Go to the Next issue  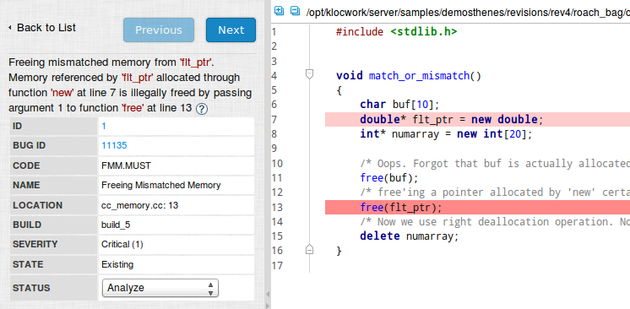231,30
